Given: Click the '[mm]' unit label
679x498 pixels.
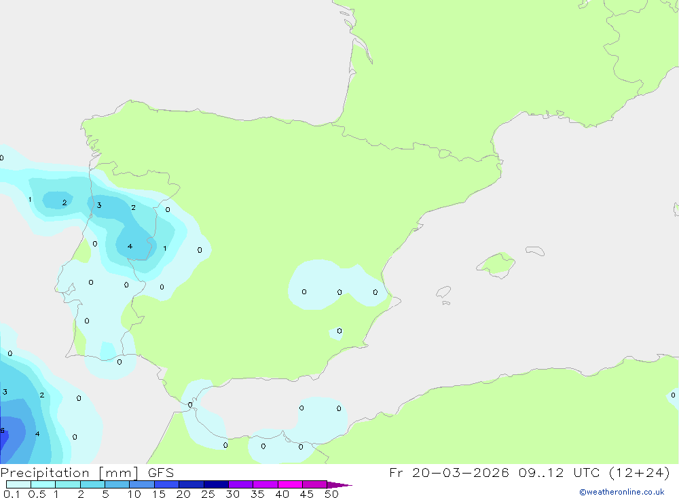Looking at the screenshot, I should tap(118, 473).
